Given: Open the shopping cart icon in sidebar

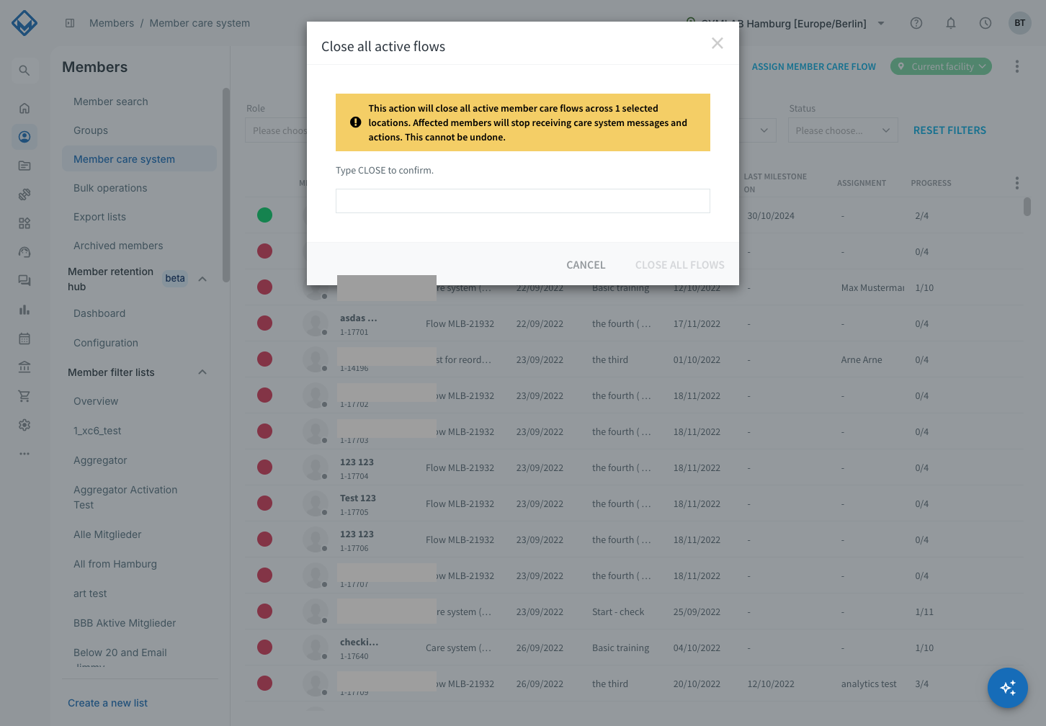Looking at the screenshot, I should [24, 396].
